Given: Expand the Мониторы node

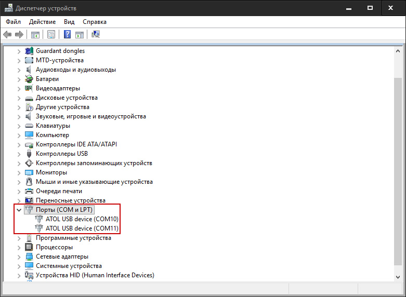Looking at the screenshot, I should tap(19, 172).
